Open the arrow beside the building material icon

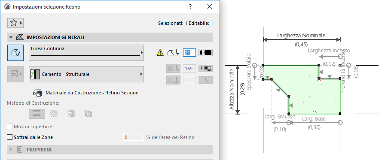[21, 74]
